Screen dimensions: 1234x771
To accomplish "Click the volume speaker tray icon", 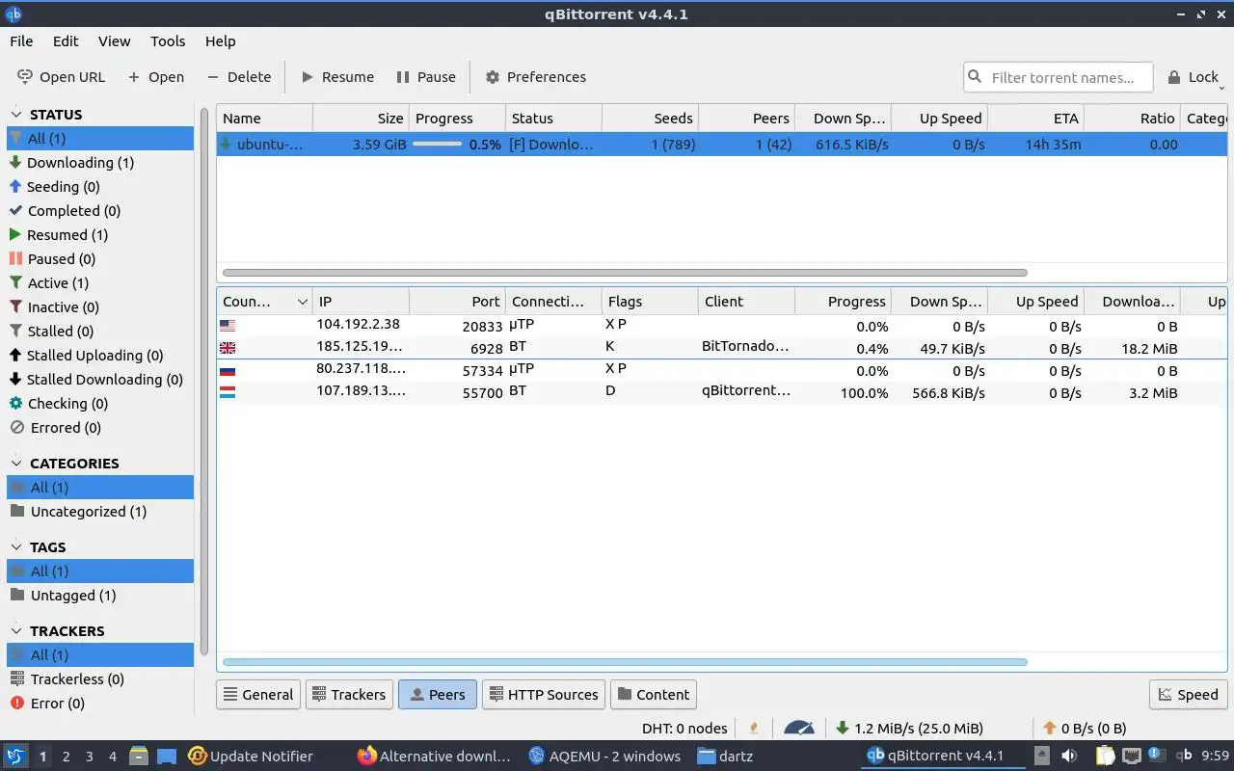I will point(1069,757).
